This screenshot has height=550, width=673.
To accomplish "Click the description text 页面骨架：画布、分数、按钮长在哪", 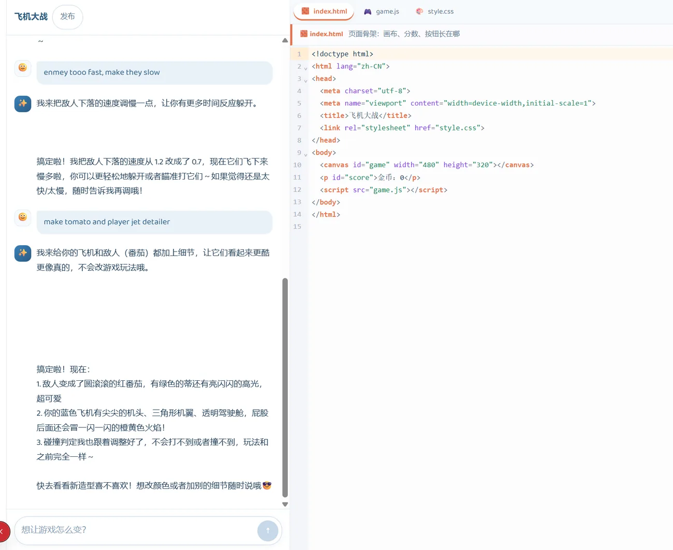I will coord(404,34).
